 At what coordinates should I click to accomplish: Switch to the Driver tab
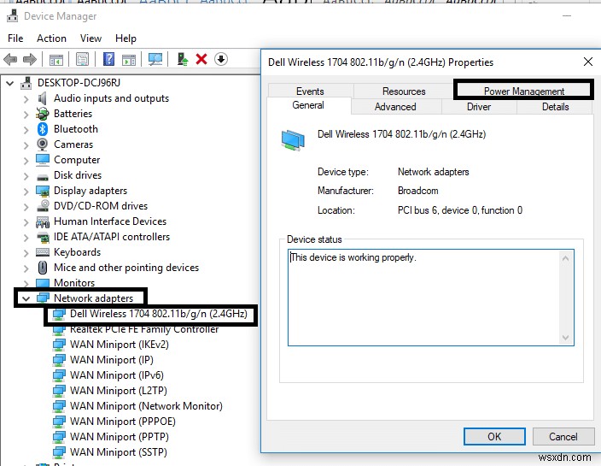479,107
